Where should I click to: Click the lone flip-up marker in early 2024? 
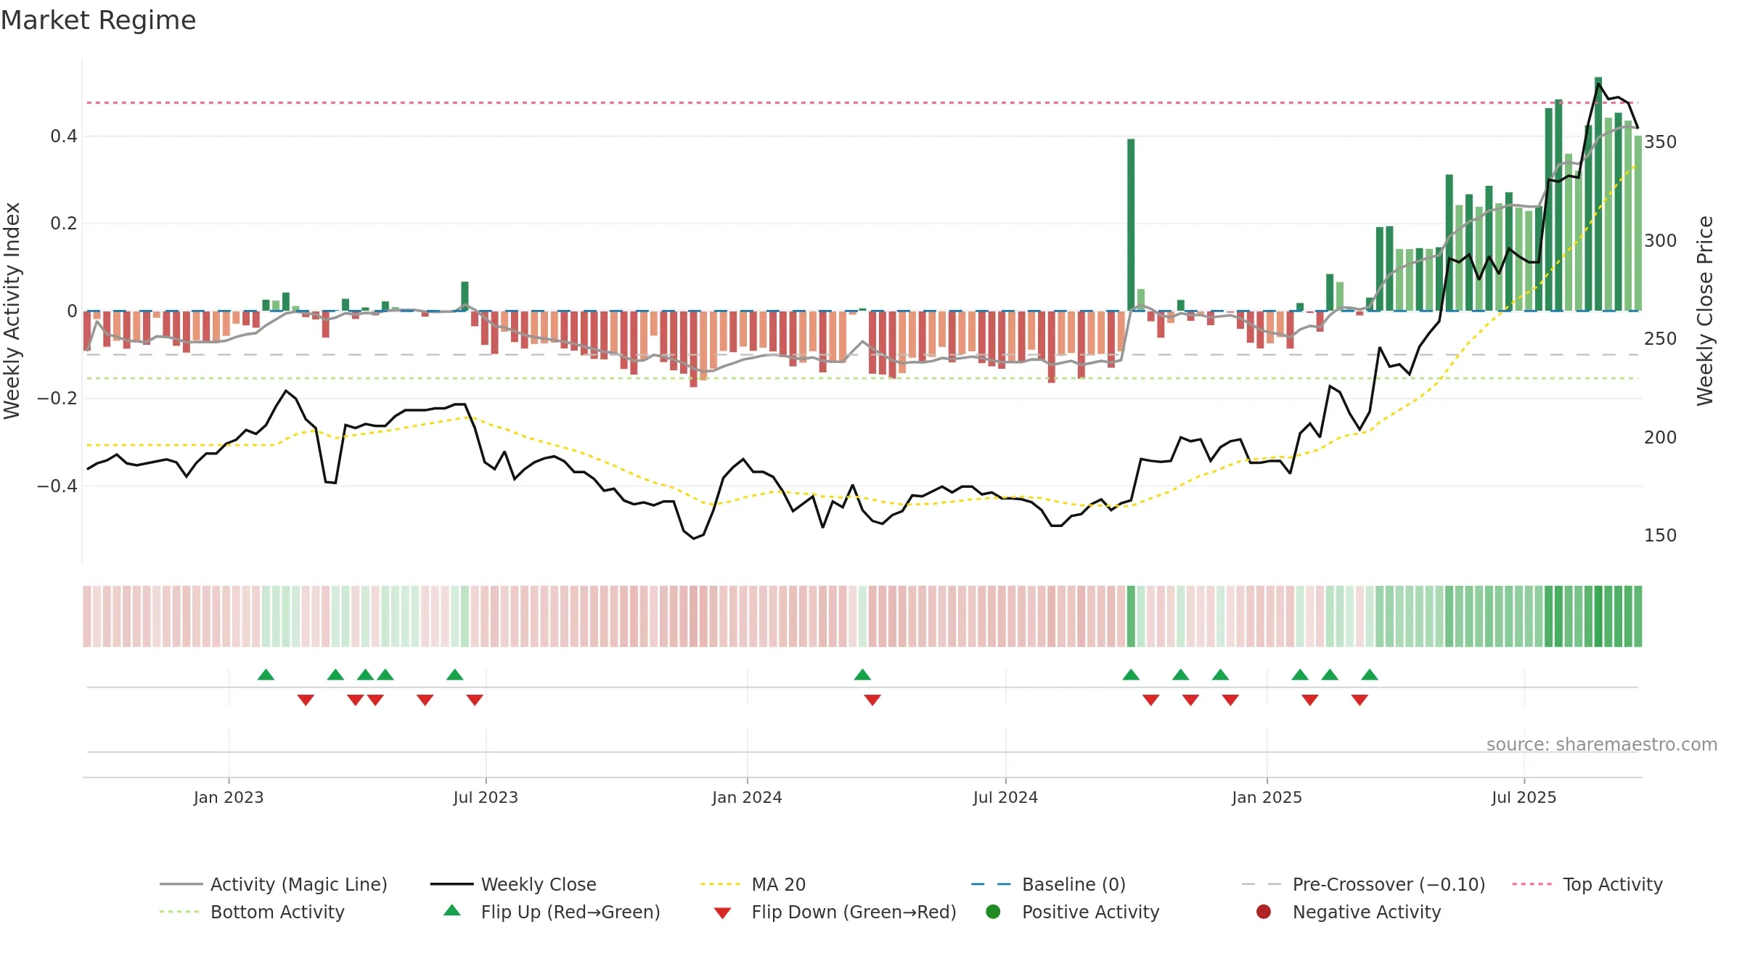point(862,675)
